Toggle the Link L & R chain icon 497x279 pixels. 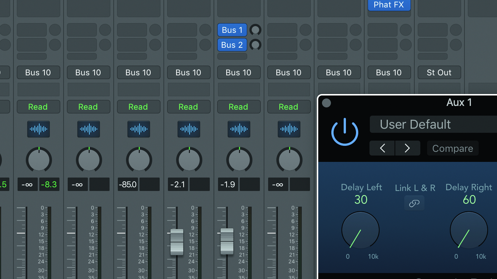point(414,203)
